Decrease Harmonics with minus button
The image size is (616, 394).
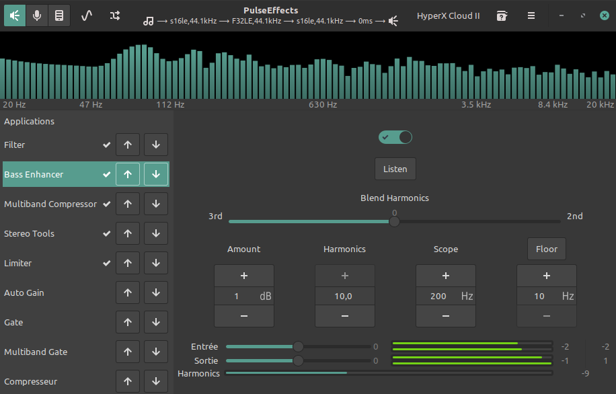point(345,316)
